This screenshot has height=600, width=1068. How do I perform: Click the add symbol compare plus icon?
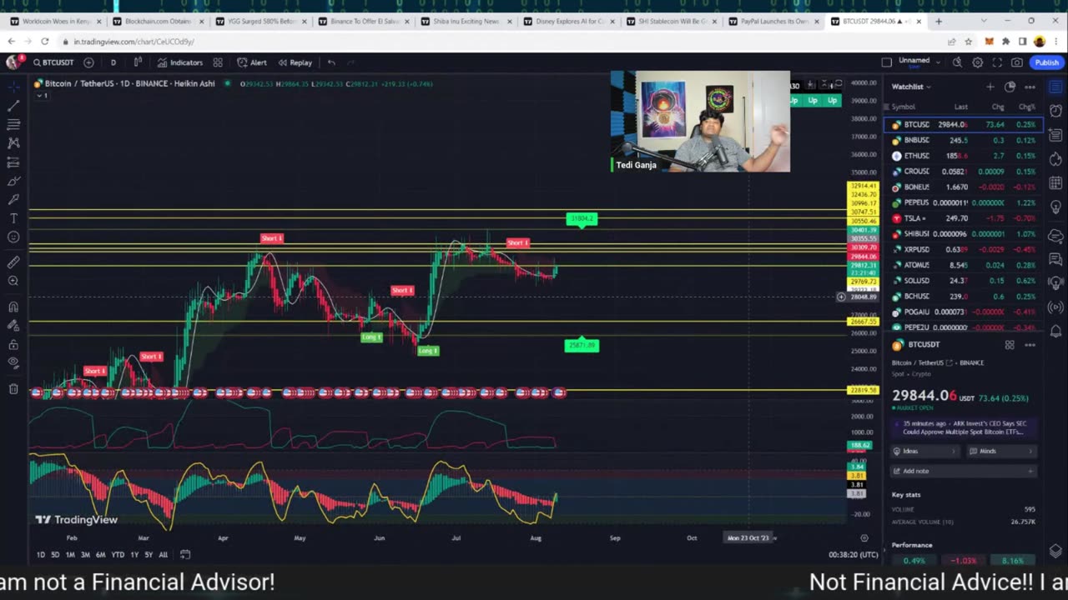tap(88, 62)
